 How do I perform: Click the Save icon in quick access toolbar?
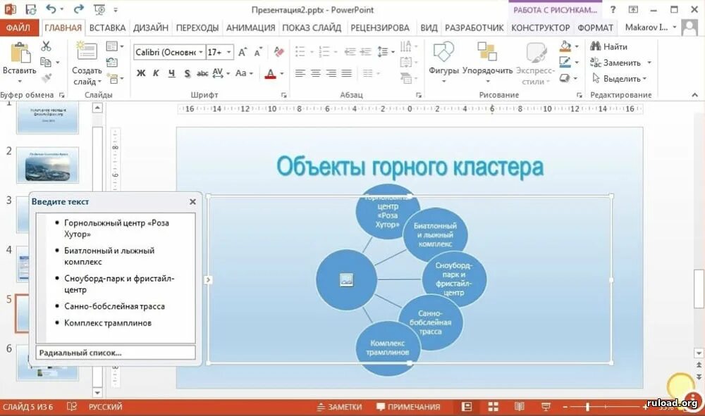point(30,9)
